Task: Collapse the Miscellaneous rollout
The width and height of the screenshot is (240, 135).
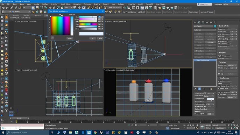Action: pos(224,78)
